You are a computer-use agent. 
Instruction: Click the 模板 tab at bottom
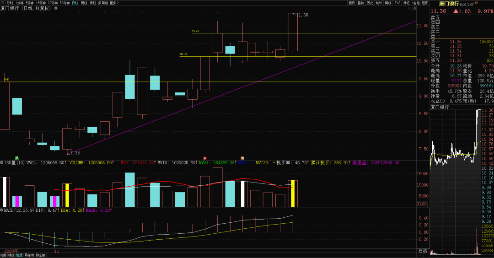11,255
